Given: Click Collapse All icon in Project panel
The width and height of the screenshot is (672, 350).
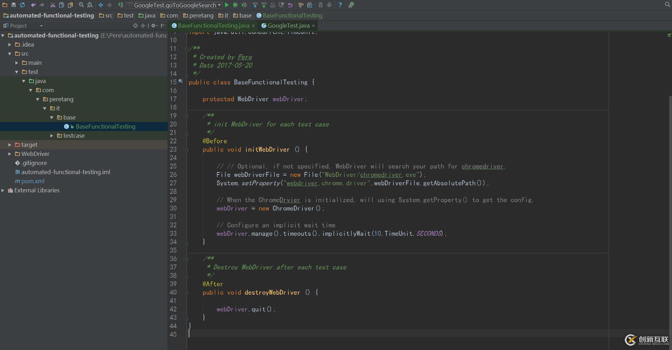Looking at the screenshot, I should tap(143, 26).
